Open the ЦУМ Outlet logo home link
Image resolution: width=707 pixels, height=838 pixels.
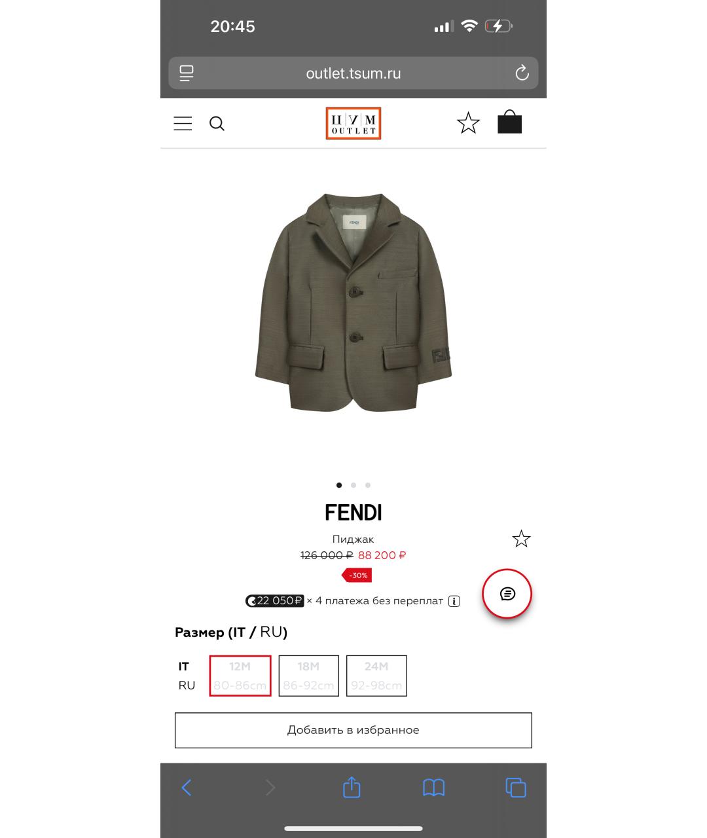[353, 123]
